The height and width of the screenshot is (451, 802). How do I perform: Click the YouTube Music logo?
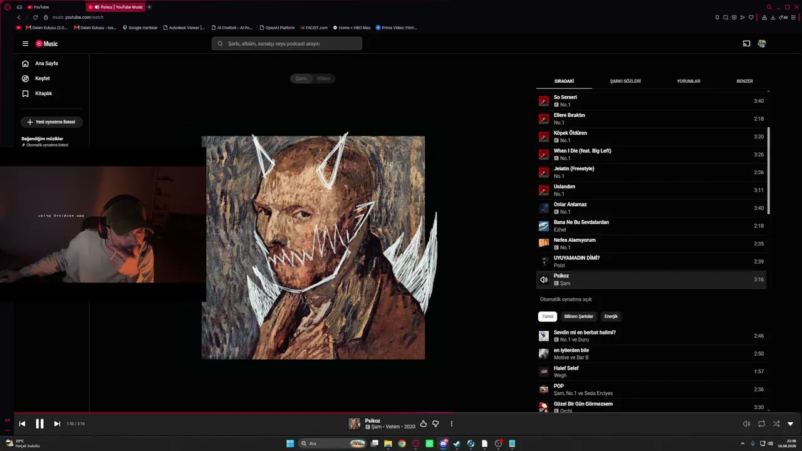pyautogui.click(x=46, y=44)
